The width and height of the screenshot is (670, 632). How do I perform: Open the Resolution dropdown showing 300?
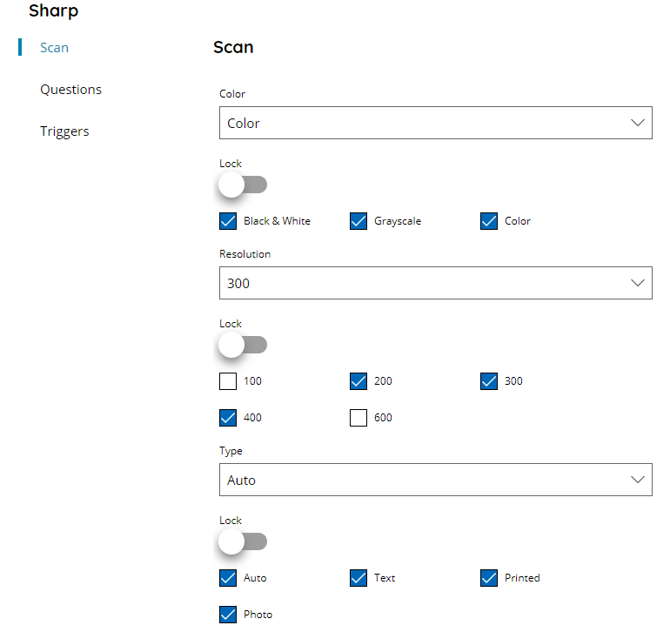435,283
